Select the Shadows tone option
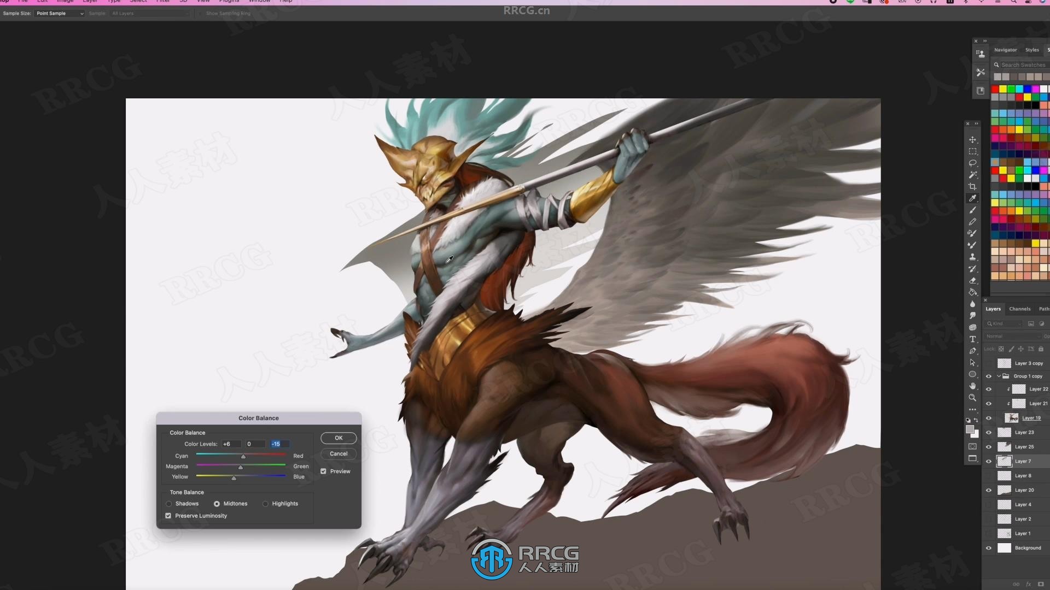 (x=169, y=504)
